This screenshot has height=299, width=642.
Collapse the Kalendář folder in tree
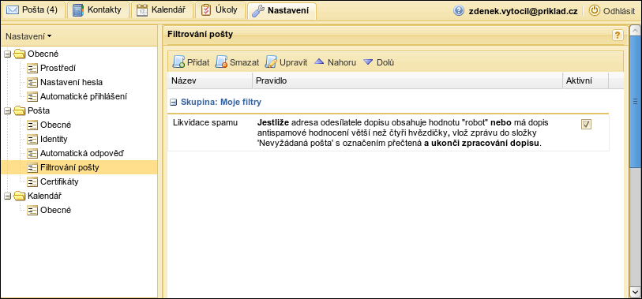7,196
